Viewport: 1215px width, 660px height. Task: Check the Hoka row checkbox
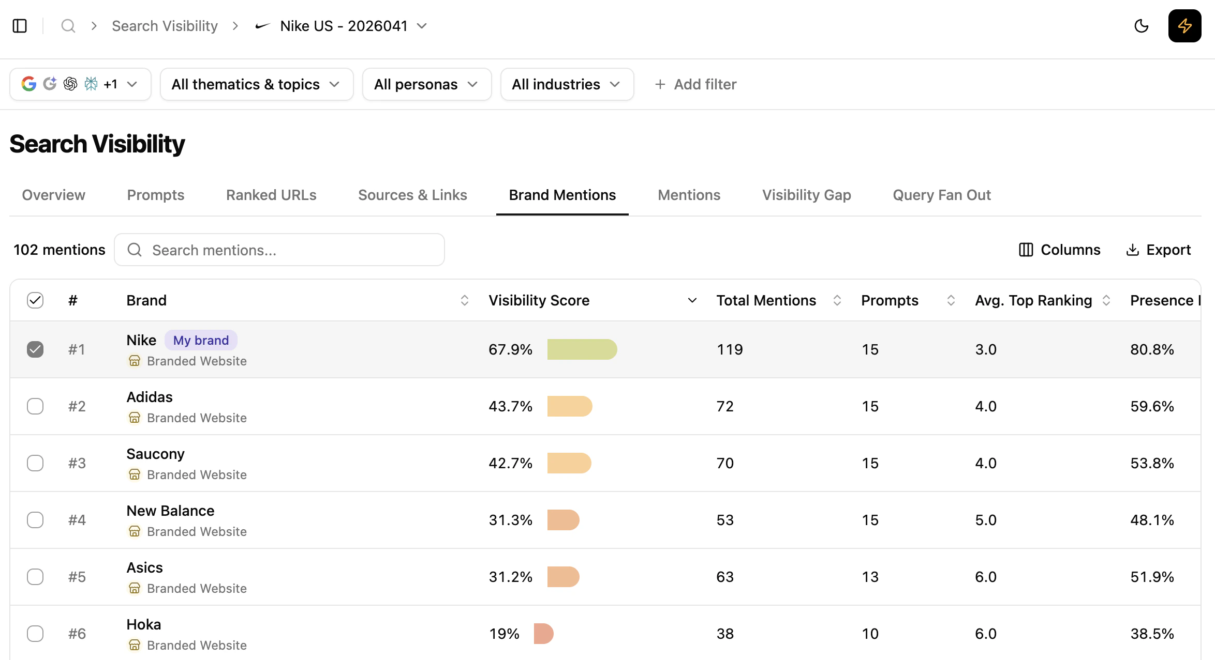pyautogui.click(x=35, y=634)
